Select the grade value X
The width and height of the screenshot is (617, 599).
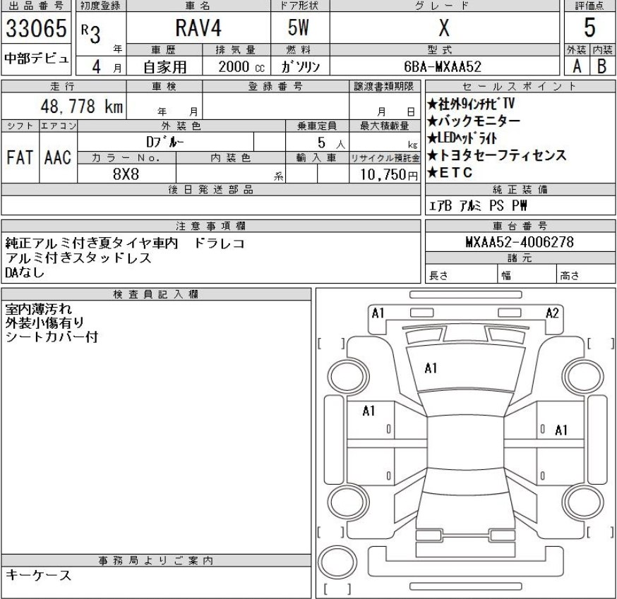pyautogui.click(x=444, y=28)
